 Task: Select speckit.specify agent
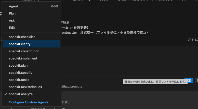point(31,72)
